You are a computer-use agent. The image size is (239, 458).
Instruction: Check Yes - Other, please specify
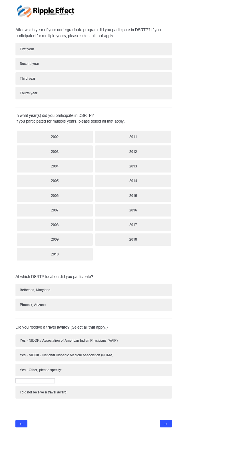click(x=94, y=370)
